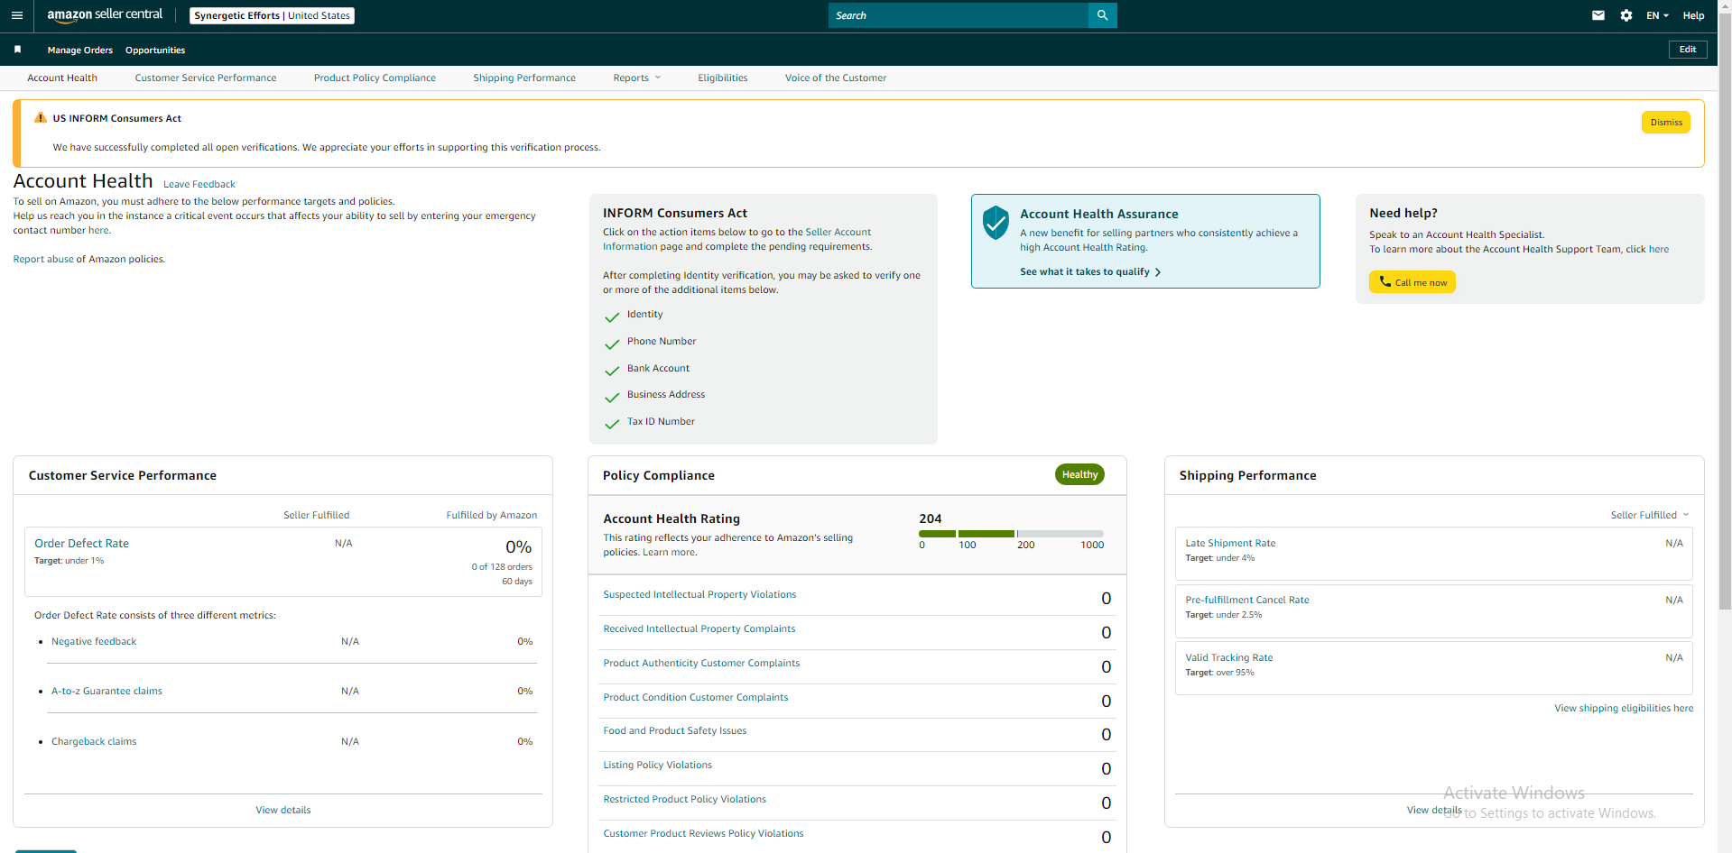This screenshot has height=853, width=1732.
Task: Open Listing Policy Violations link
Action: click(657, 765)
